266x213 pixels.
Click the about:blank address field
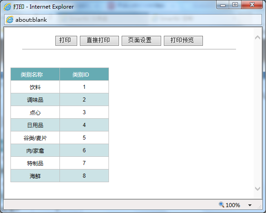coord(133,19)
